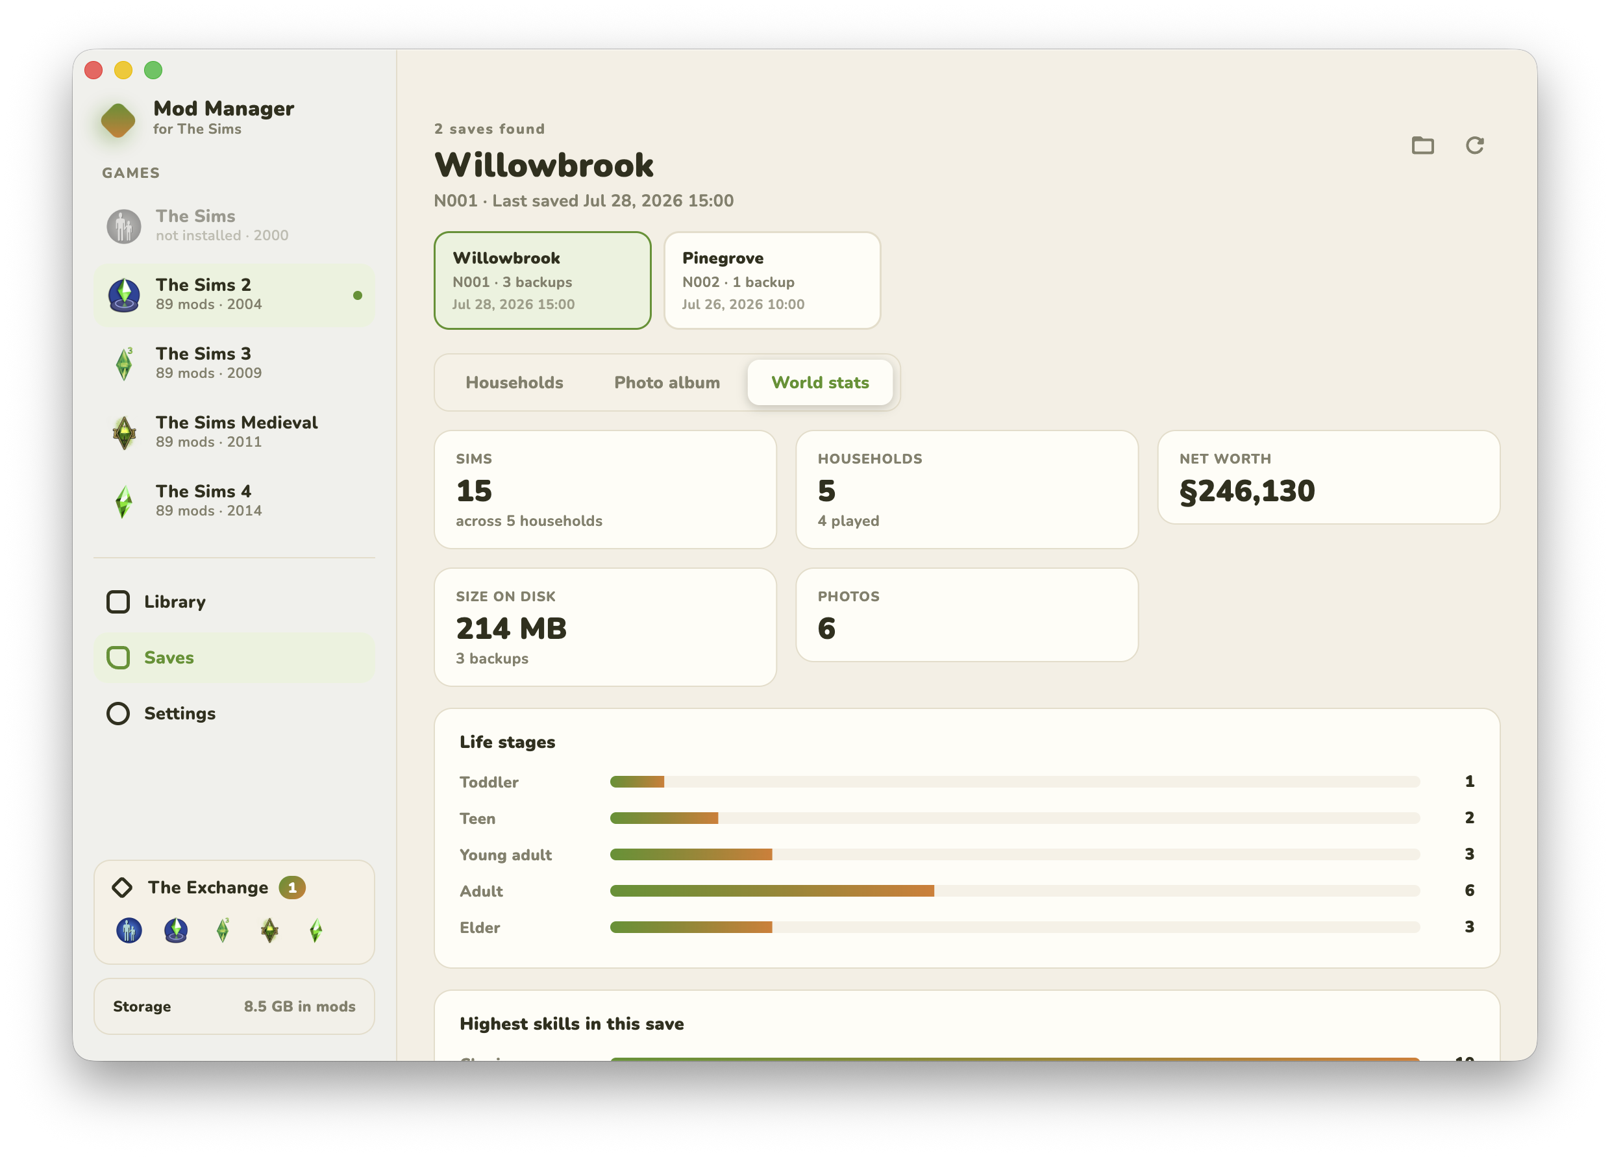
Task: Click the refresh saves icon
Action: pyautogui.click(x=1474, y=145)
